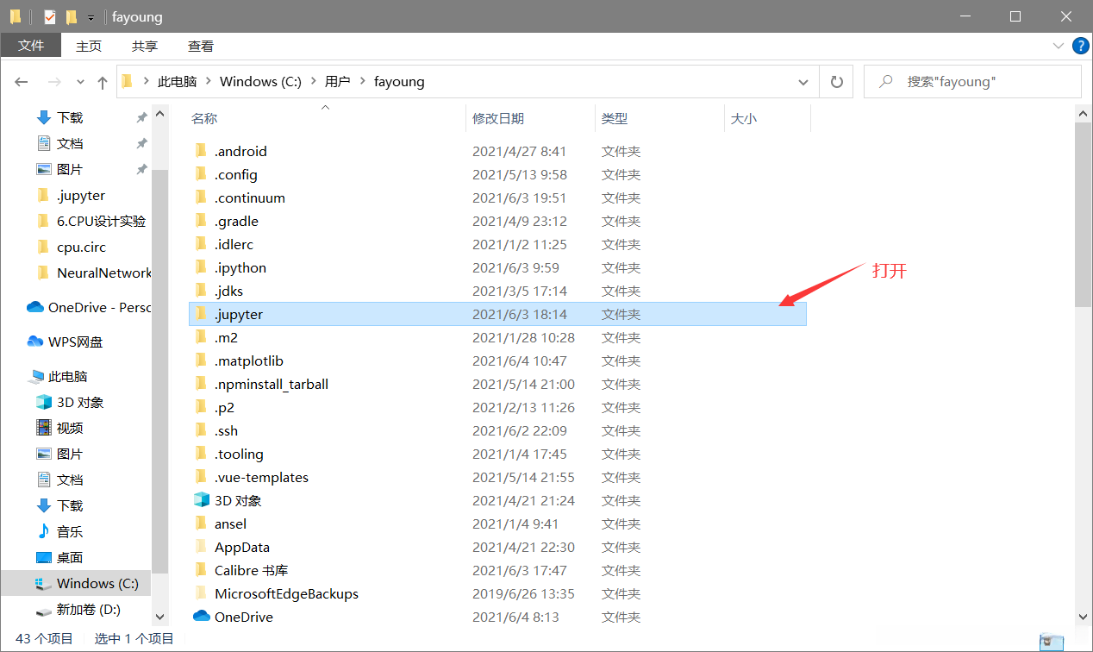Select the .jupyter folder in file list
This screenshot has height=652, width=1093.
(497, 314)
